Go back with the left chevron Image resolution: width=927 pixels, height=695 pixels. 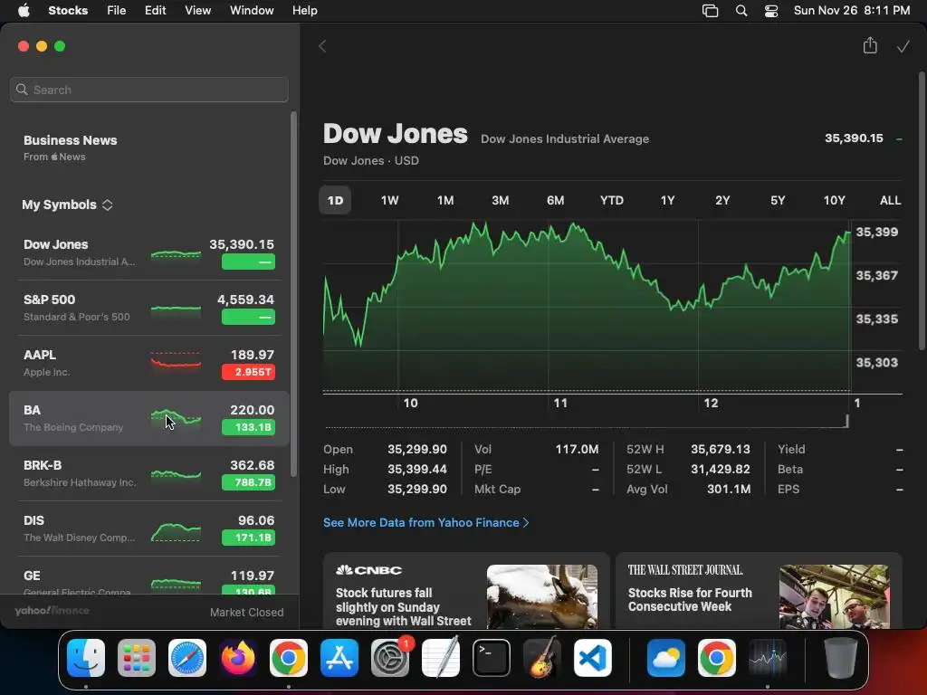(x=322, y=46)
